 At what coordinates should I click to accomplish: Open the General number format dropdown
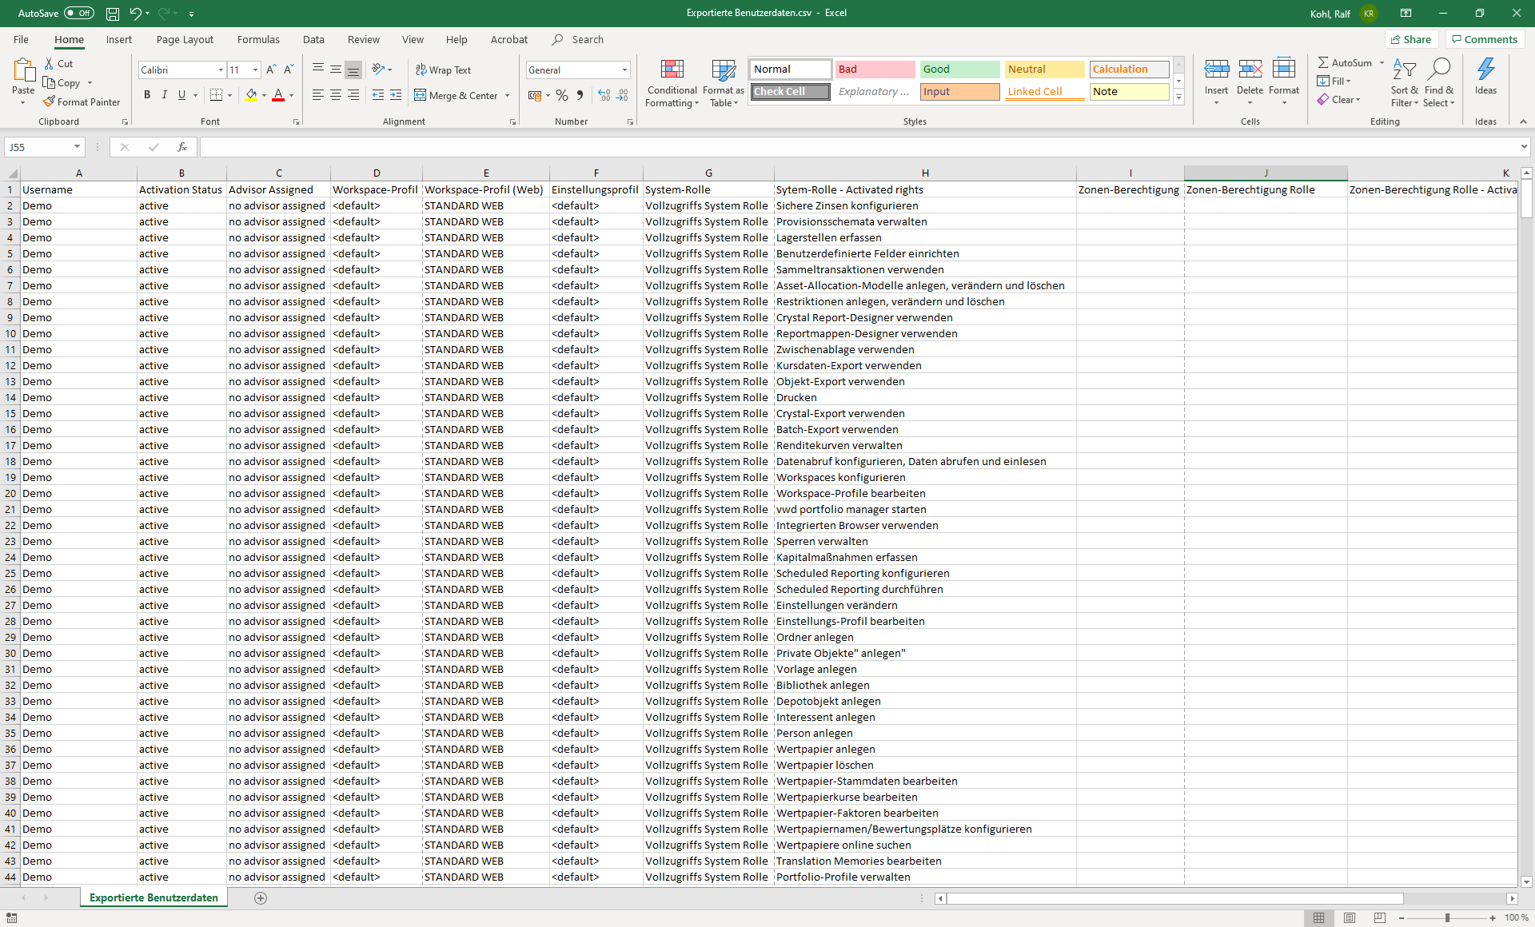pos(624,70)
